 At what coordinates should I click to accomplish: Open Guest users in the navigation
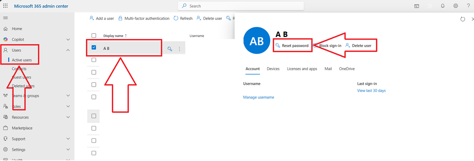(22, 77)
